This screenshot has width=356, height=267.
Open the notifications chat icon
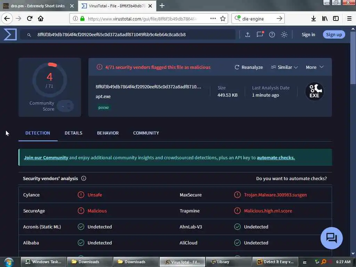pos(260,34)
